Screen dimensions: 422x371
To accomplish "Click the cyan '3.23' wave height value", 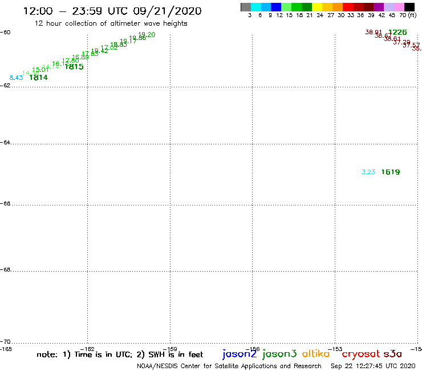I will (368, 172).
